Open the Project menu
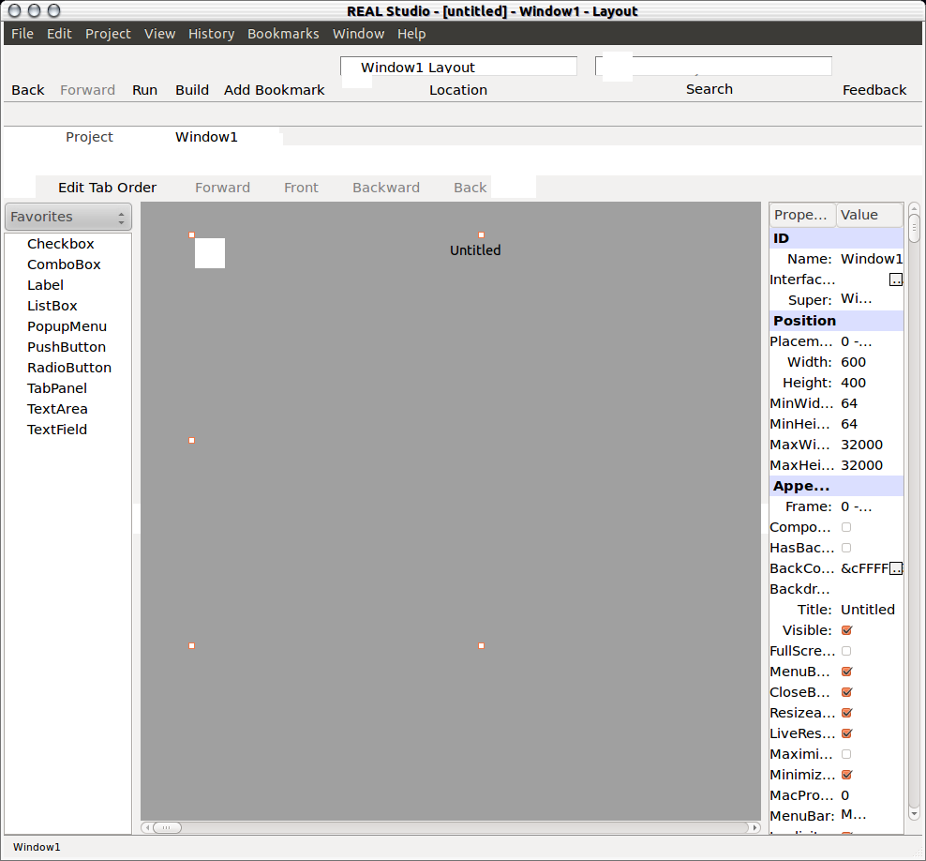 (x=108, y=34)
